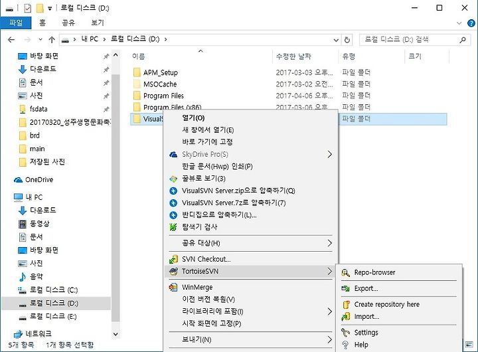The width and height of the screenshot is (478, 352).
Task: Click the sidebar scrollbar down arrow
Action: coord(116,334)
